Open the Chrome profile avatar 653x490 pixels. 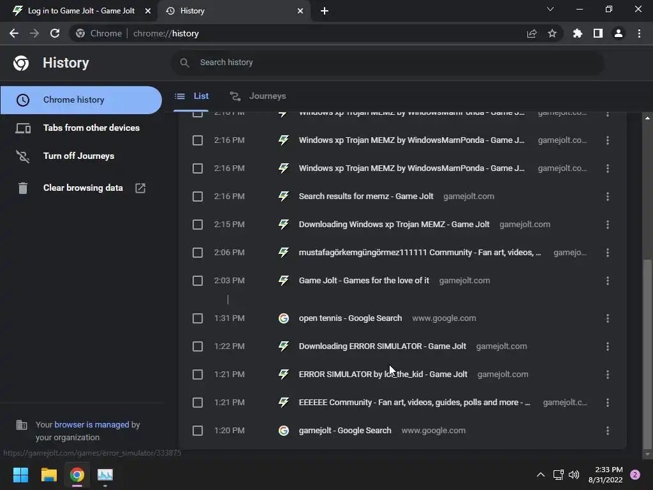[619, 33]
